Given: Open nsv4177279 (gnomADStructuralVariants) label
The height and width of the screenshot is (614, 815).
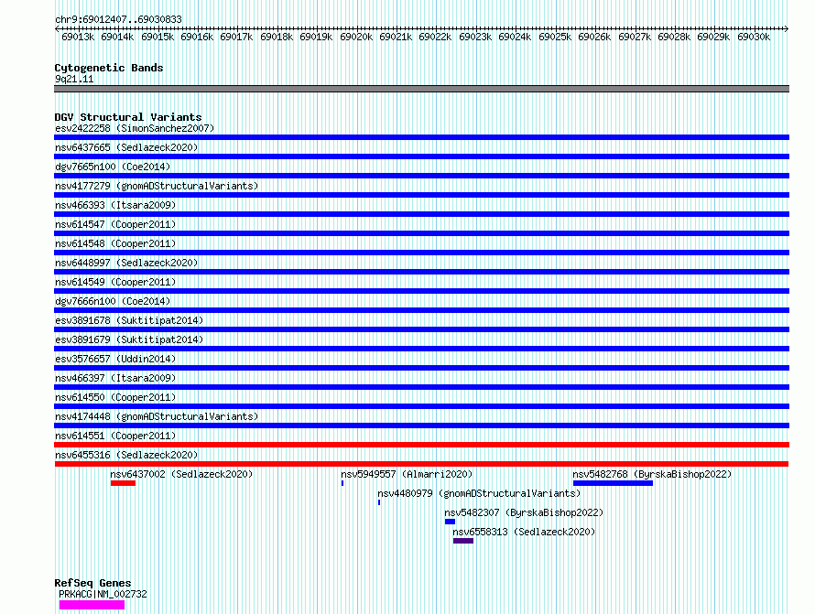Looking at the screenshot, I should tap(157, 186).
